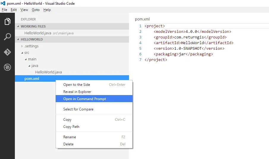Collapse the java folder arrow

point(29,66)
